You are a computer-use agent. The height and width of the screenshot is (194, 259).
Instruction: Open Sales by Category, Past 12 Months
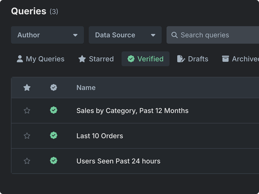point(132,110)
